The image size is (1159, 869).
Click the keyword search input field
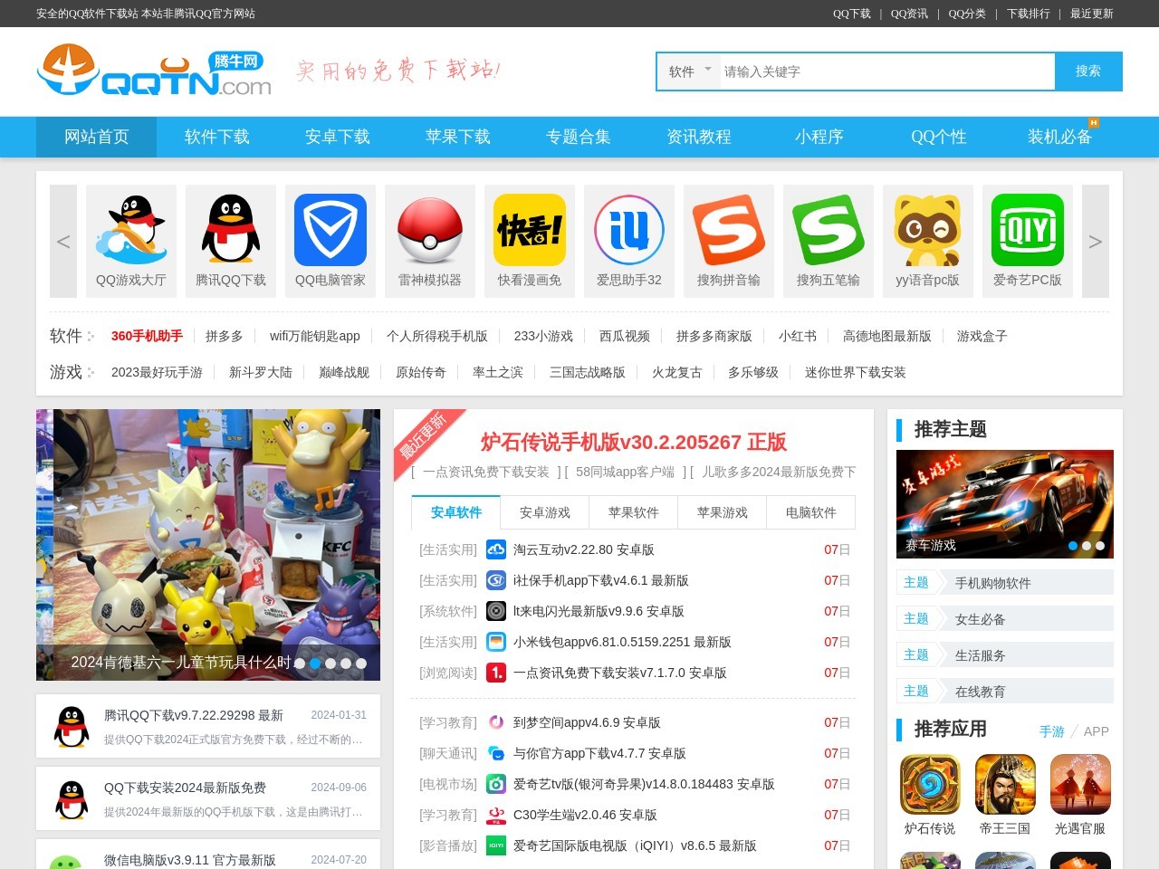point(887,72)
